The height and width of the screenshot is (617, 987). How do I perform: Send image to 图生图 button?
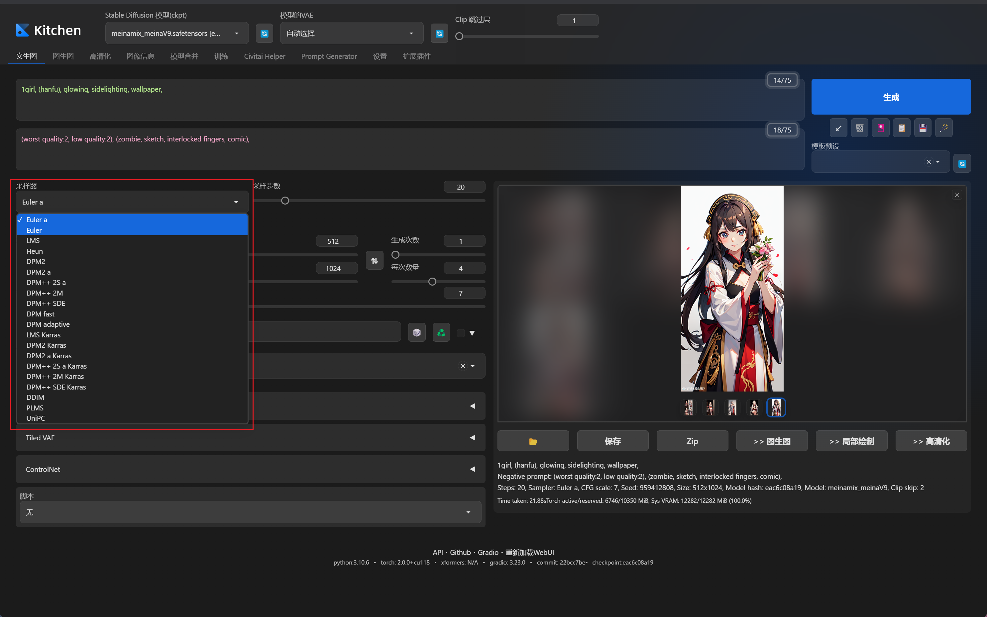[772, 441]
